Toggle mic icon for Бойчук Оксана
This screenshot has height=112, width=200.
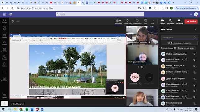[x=194, y=66]
